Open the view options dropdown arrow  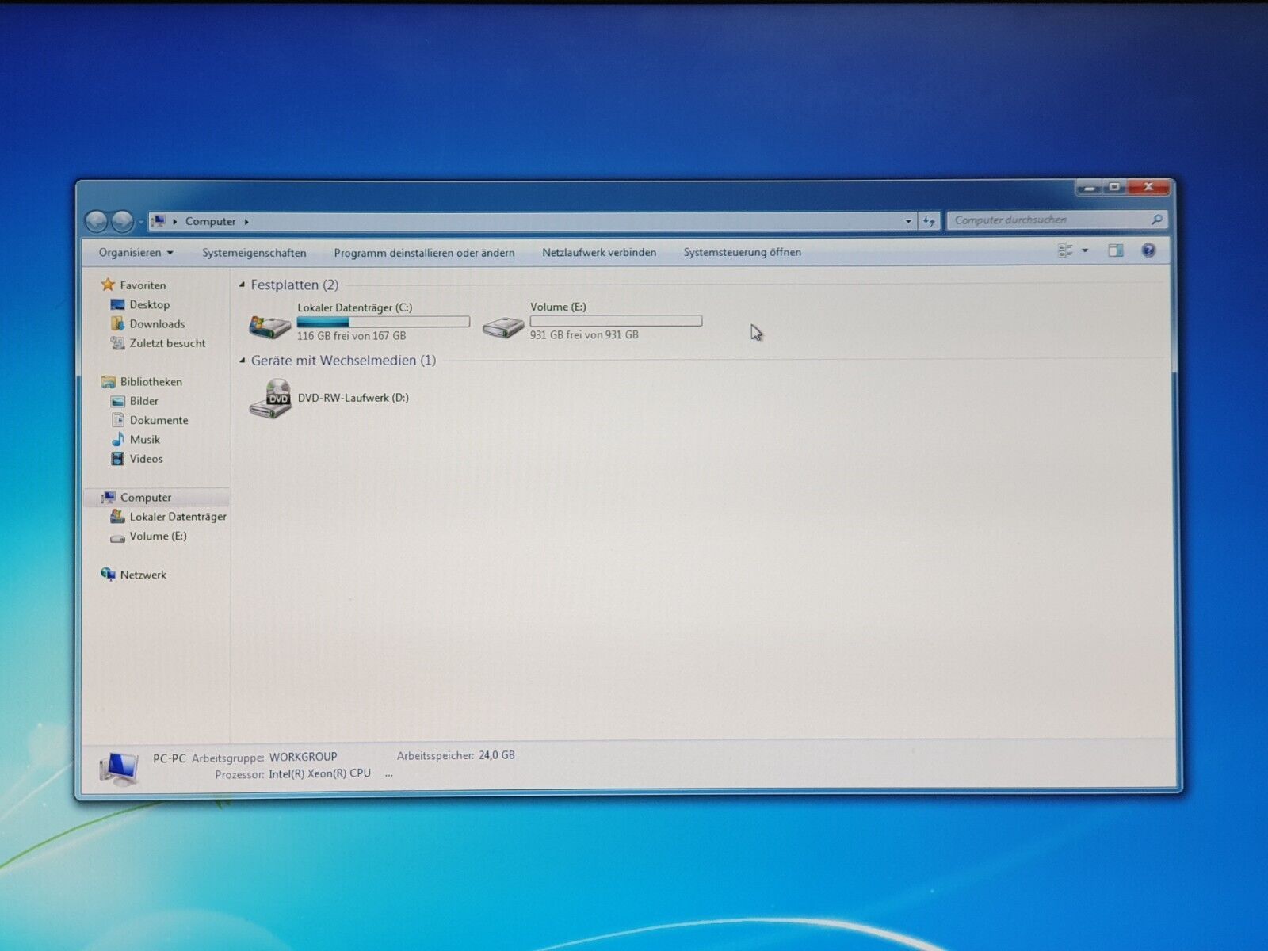[1085, 251]
